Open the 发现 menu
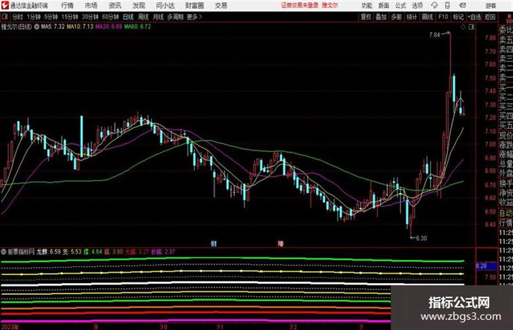This screenshot has height=330, width=513. (x=139, y=5)
